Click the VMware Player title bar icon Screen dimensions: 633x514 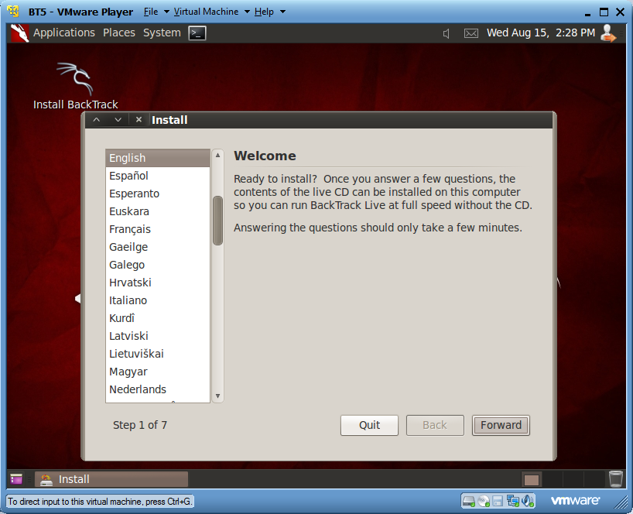(13, 12)
